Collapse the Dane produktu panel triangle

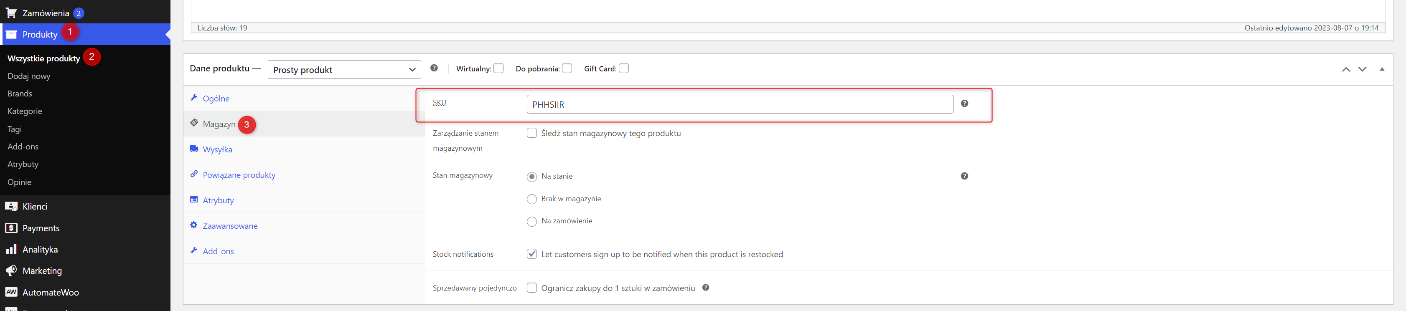1382,69
